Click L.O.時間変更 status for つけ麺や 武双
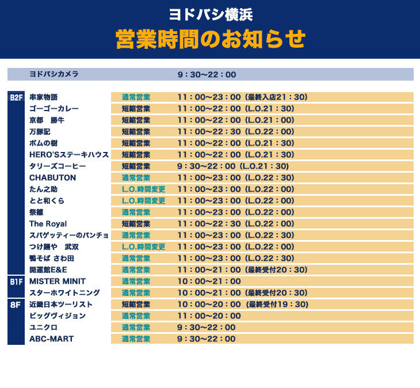The width and height of the screenshot is (420, 388). [144, 247]
